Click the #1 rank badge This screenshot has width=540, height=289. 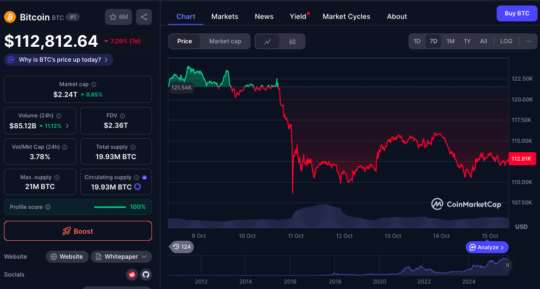(73, 17)
